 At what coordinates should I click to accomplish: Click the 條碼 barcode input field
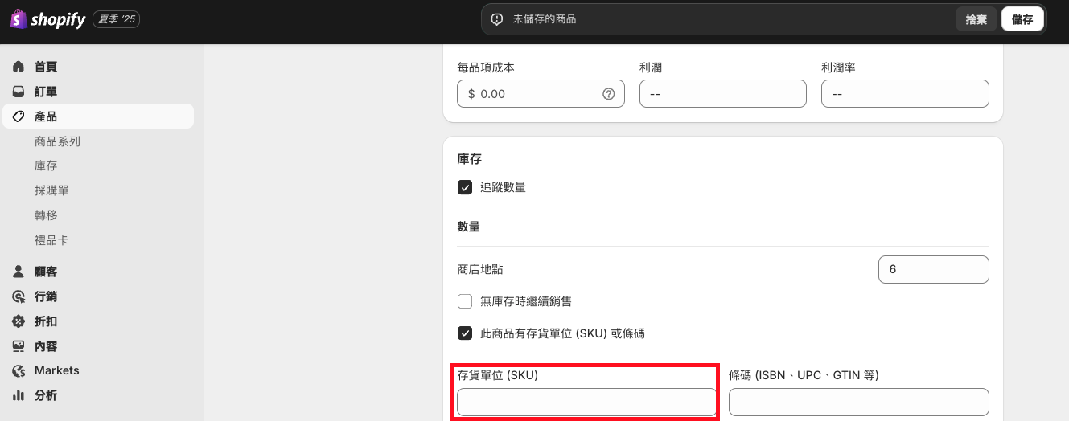click(x=858, y=402)
